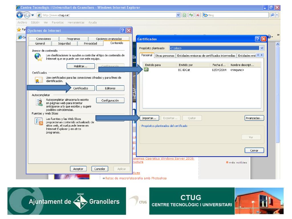This screenshot has height=219, width=292.
Task: Click the 12/04/2014 date cell
Action: coord(219,70)
